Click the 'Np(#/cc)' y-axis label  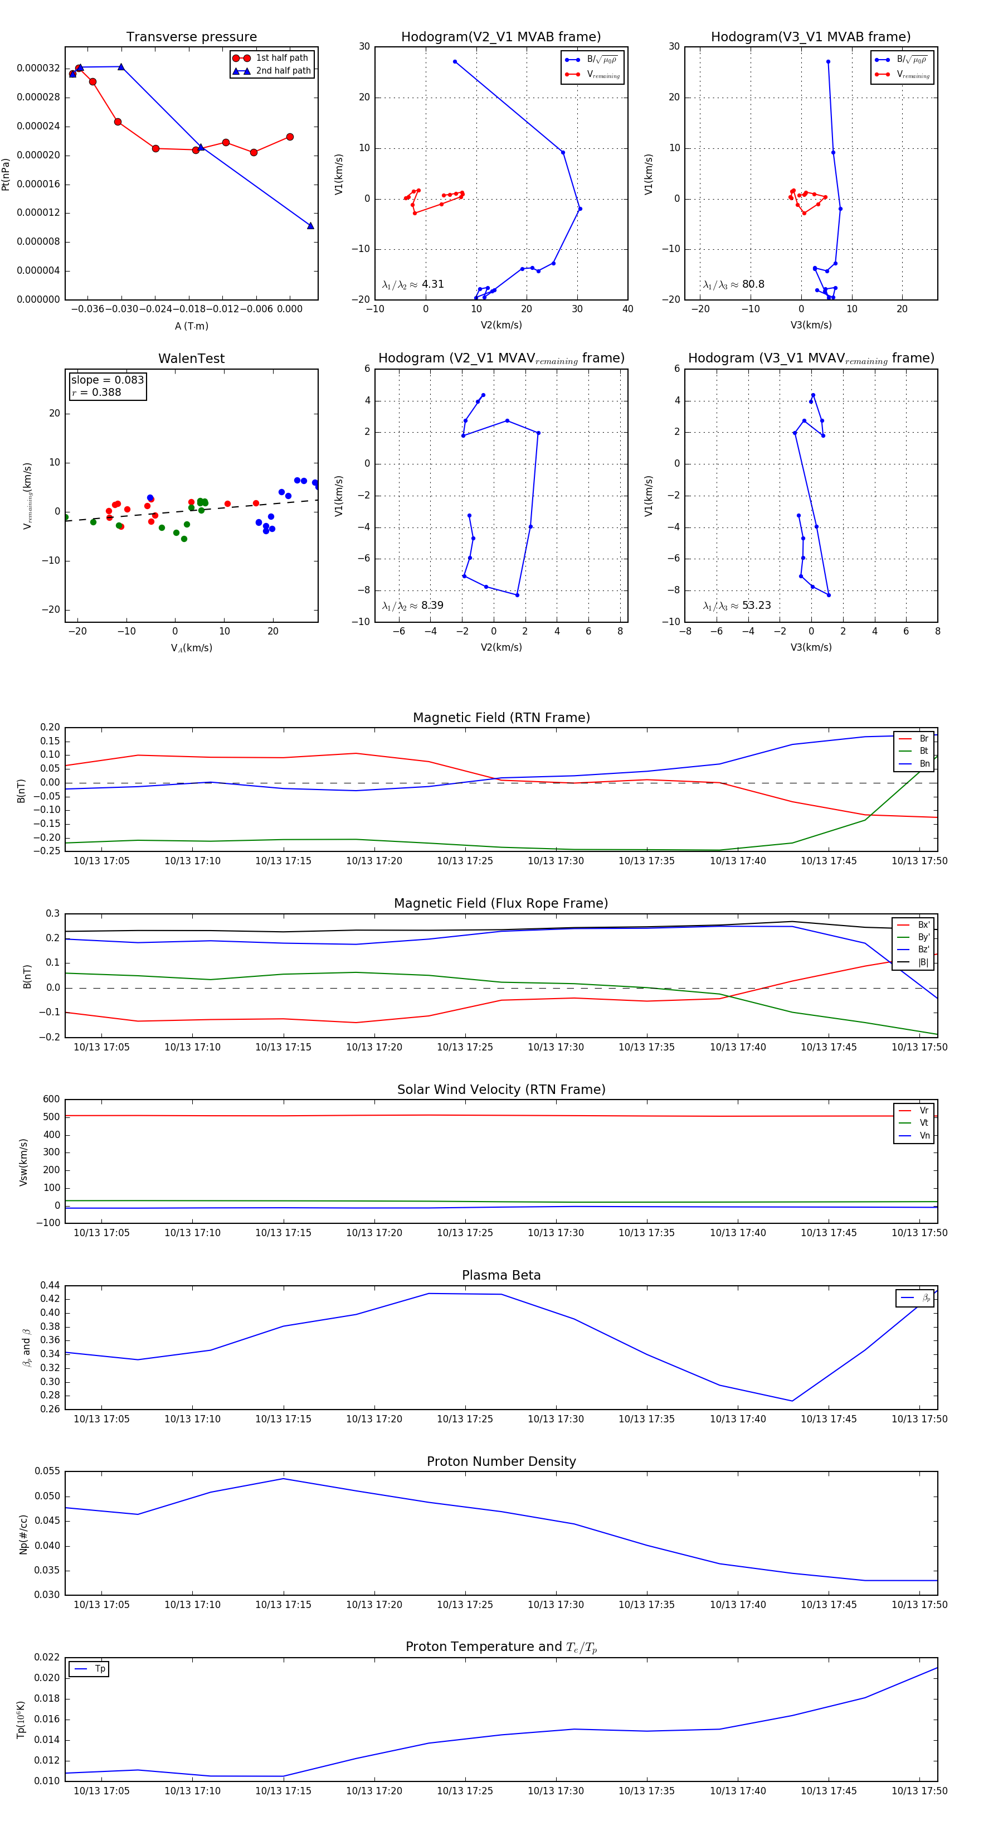point(23,1533)
